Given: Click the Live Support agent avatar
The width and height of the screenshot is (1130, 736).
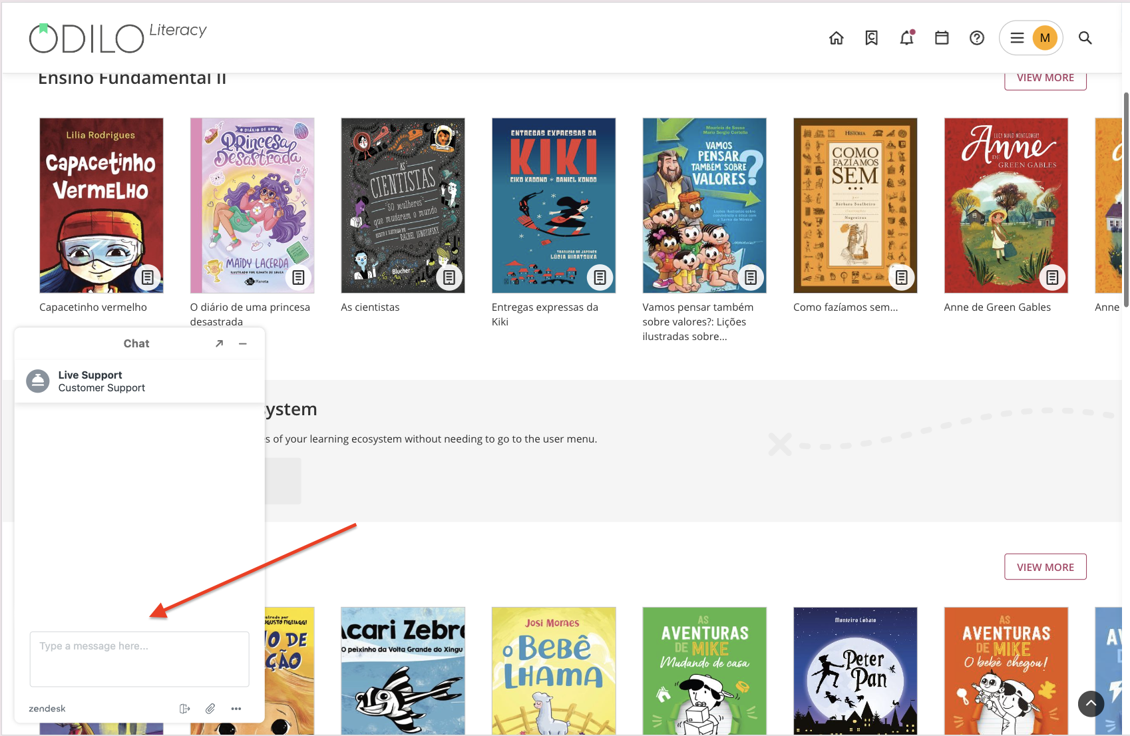Looking at the screenshot, I should pos(38,381).
